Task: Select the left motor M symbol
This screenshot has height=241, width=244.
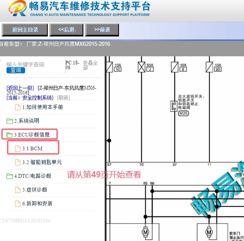Action: (146, 232)
